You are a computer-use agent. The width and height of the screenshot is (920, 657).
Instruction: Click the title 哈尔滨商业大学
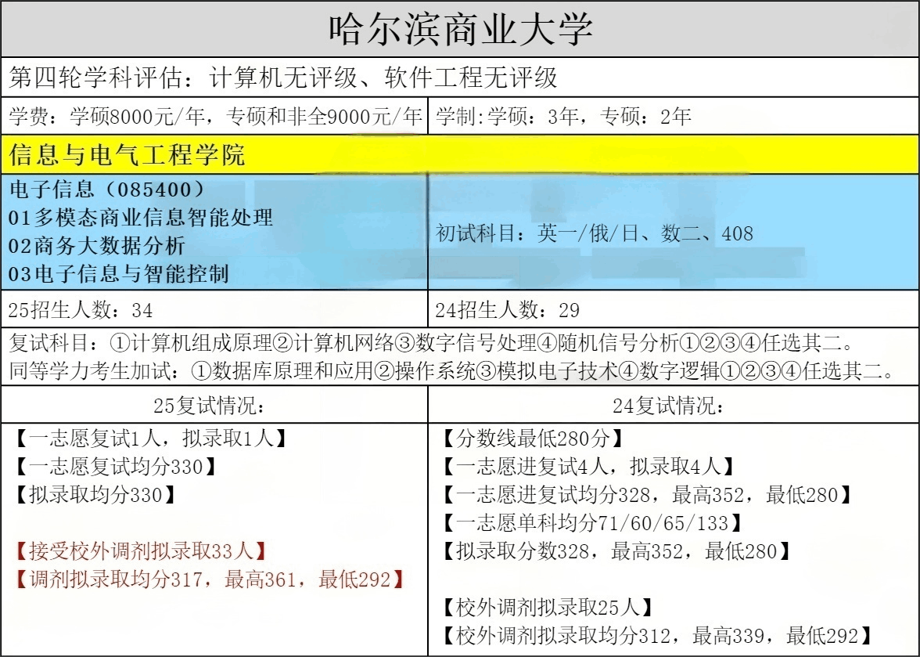460,30
